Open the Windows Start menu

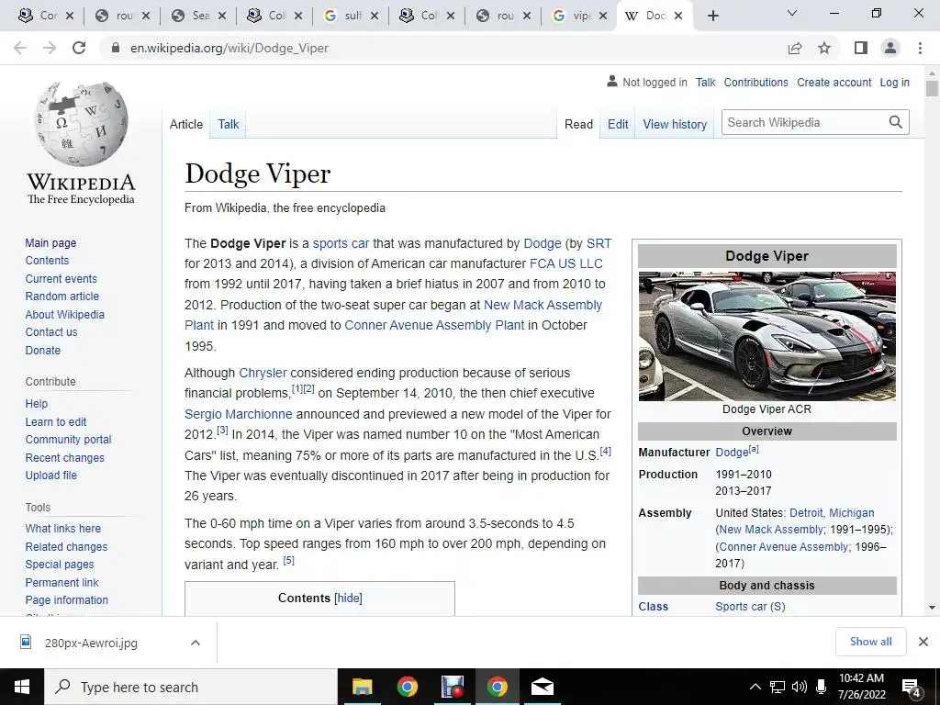22,687
